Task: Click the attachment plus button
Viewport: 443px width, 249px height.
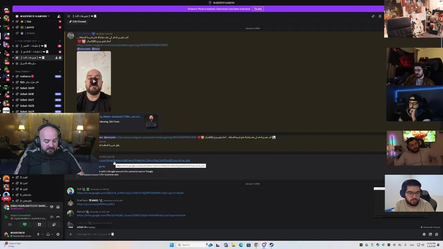Action: 70,234
